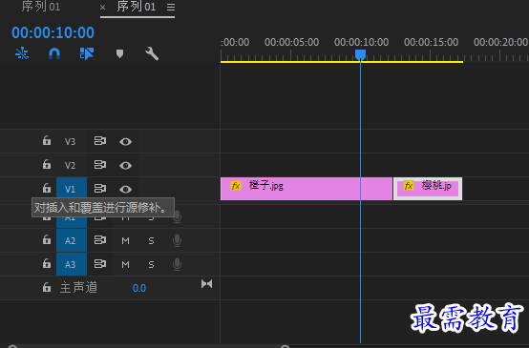Hide track V3 output with eye icon
Viewport: 529px width, 348px height.
pyautogui.click(x=125, y=142)
